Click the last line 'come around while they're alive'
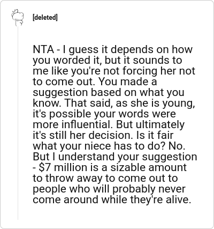The image size is (214, 229). 112,200
